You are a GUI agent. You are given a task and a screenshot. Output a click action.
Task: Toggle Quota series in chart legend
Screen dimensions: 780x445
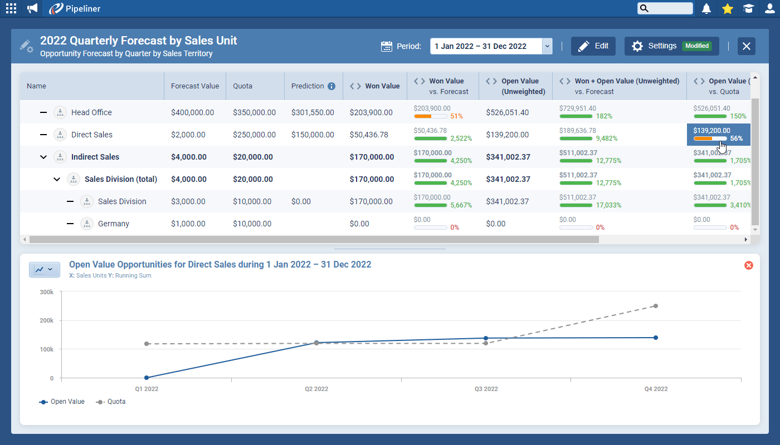click(111, 402)
